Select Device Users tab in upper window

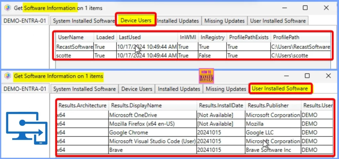click(136, 20)
